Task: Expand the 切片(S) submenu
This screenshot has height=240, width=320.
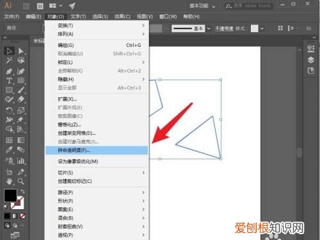Action: 97,173
